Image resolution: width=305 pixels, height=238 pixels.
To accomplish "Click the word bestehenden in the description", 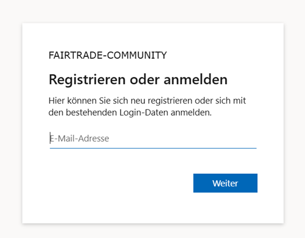I will 91,112.
